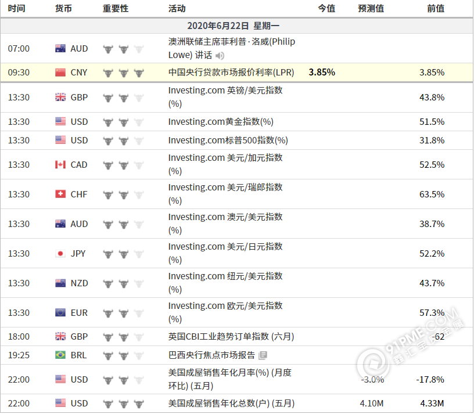Image resolution: width=474 pixels, height=414 pixels.
Task: Click the previous value 43.8%
Action: pyautogui.click(x=432, y=98)
